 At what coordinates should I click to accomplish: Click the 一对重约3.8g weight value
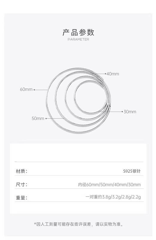tap(113, 197)
